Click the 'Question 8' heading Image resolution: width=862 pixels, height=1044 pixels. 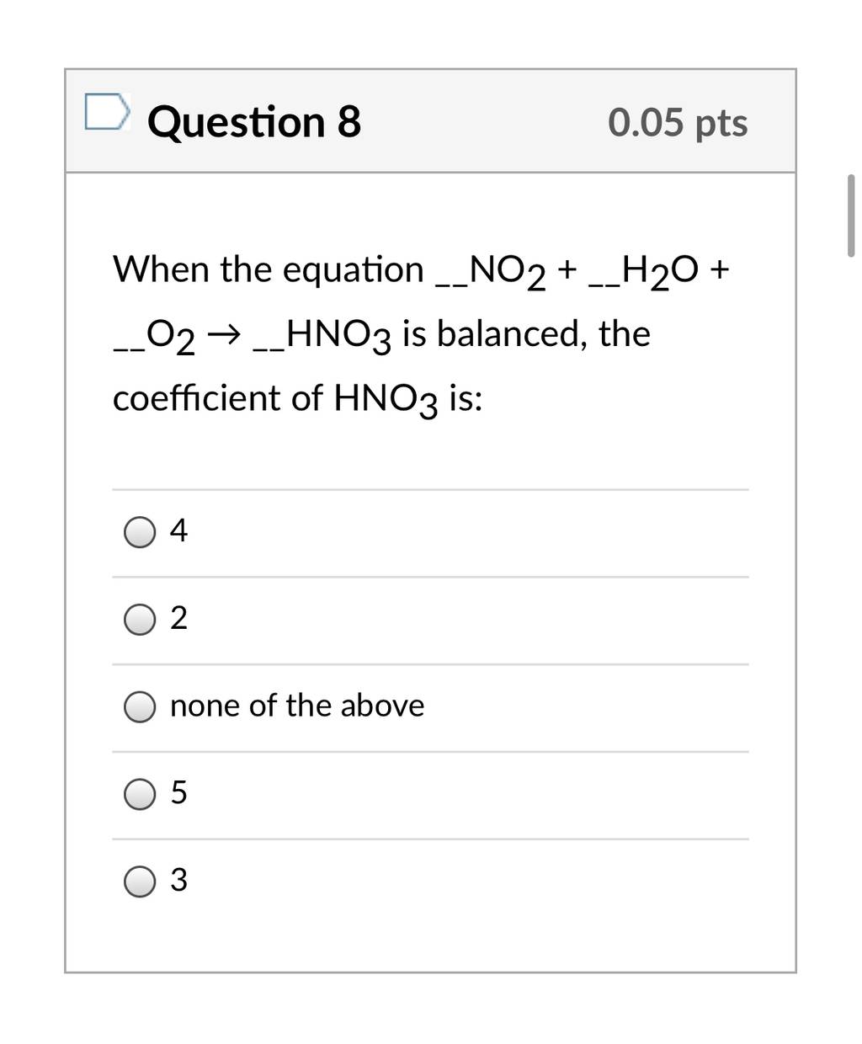pyautogui.click(x=254, y=122)
